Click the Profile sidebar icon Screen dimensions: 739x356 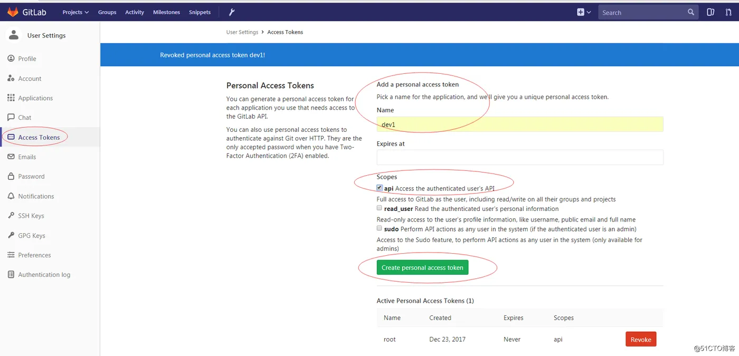11,59
